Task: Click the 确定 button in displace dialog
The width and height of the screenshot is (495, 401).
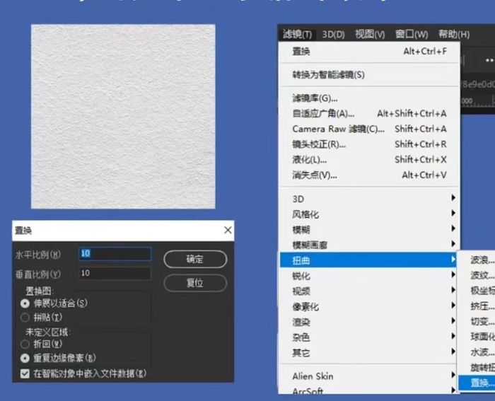Action: pos(194,259)
